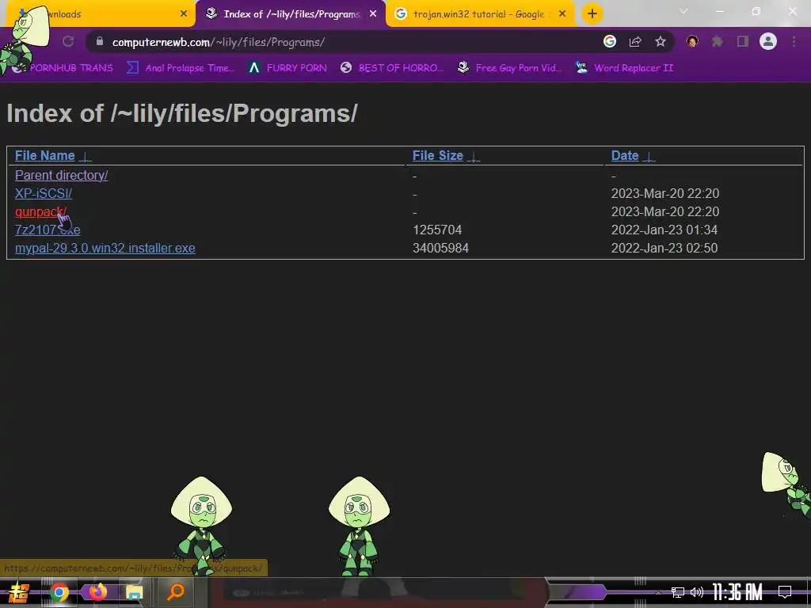Image resolution: width=811 pixels, height=608 pixels.
Task: Show hidden tray icons chevron
Action: pyautogui.click(x=658, y=592)
